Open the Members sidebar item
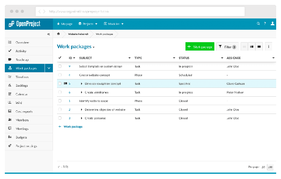 [29, 120]
